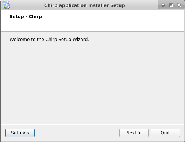
Task: Click the 'Welcome to the Chirp Setup Wizard.' text
Action: [x=49, y=40]
